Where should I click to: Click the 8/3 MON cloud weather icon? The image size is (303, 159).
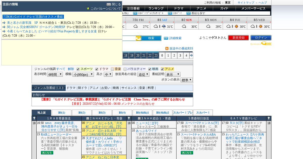(x=208, y=26)
